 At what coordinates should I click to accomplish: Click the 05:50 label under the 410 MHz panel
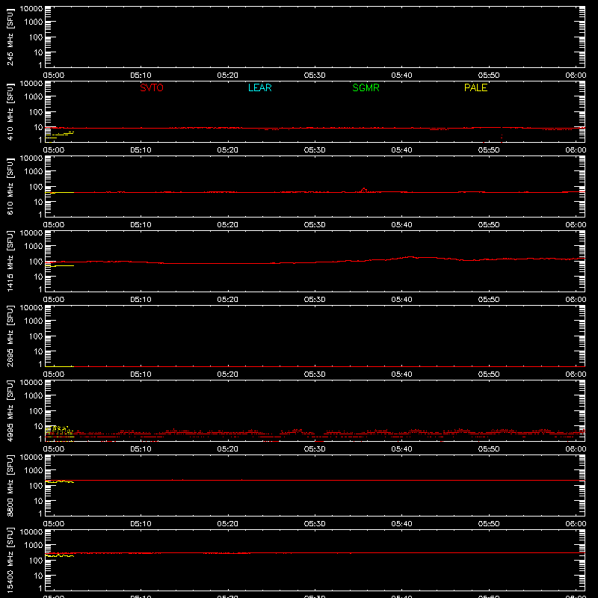click(489, 150)
